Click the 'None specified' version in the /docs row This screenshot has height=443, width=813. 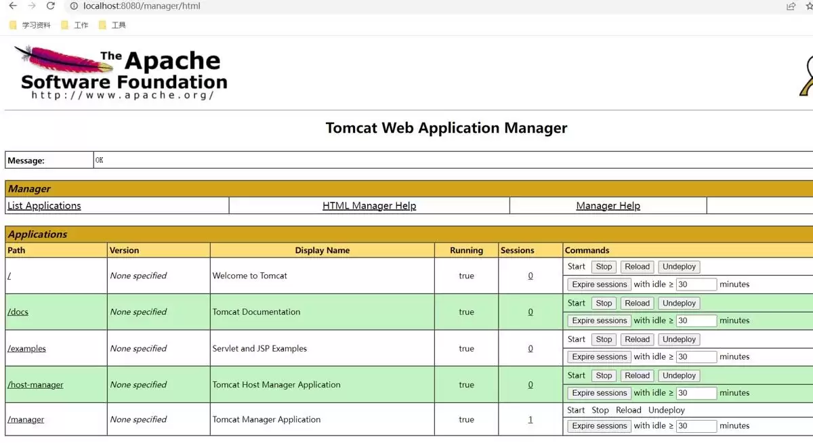(x=138, y=312)
